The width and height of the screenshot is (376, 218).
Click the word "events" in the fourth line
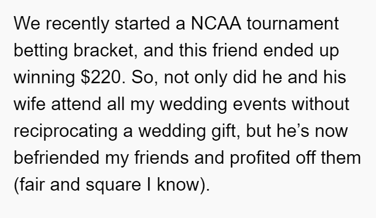click(x=259, y=105)
